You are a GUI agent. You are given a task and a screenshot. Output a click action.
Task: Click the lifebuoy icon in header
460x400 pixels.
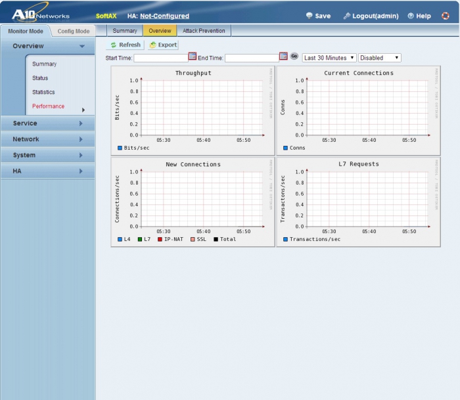pos(446,16)
